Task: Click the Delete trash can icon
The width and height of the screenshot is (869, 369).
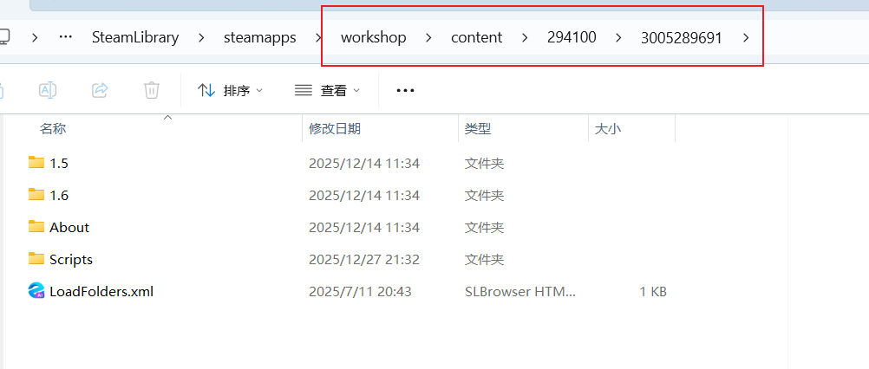Action: (x=151, y=90)
